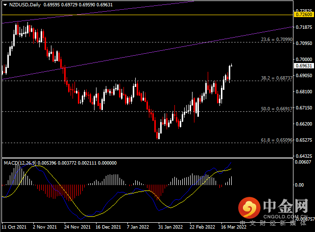Click the 0.66200 price axis value

(x=304, y=124)
